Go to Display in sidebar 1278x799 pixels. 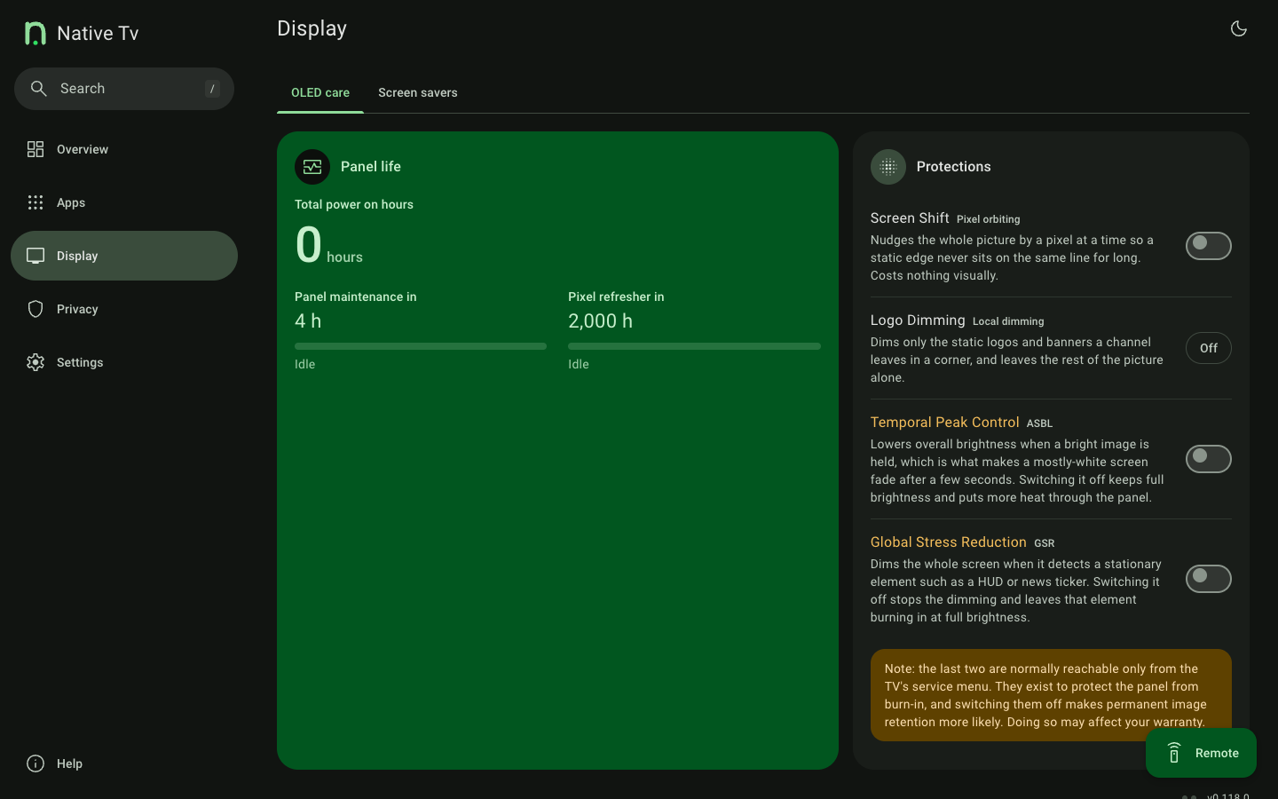[x=124, y=256]
